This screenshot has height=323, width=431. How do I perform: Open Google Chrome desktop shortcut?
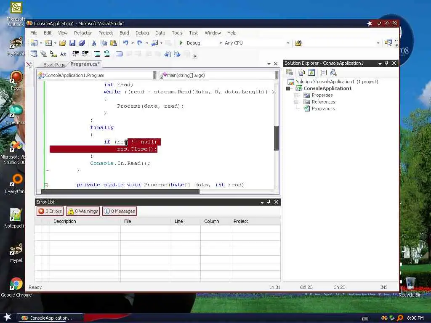[16, 288]
